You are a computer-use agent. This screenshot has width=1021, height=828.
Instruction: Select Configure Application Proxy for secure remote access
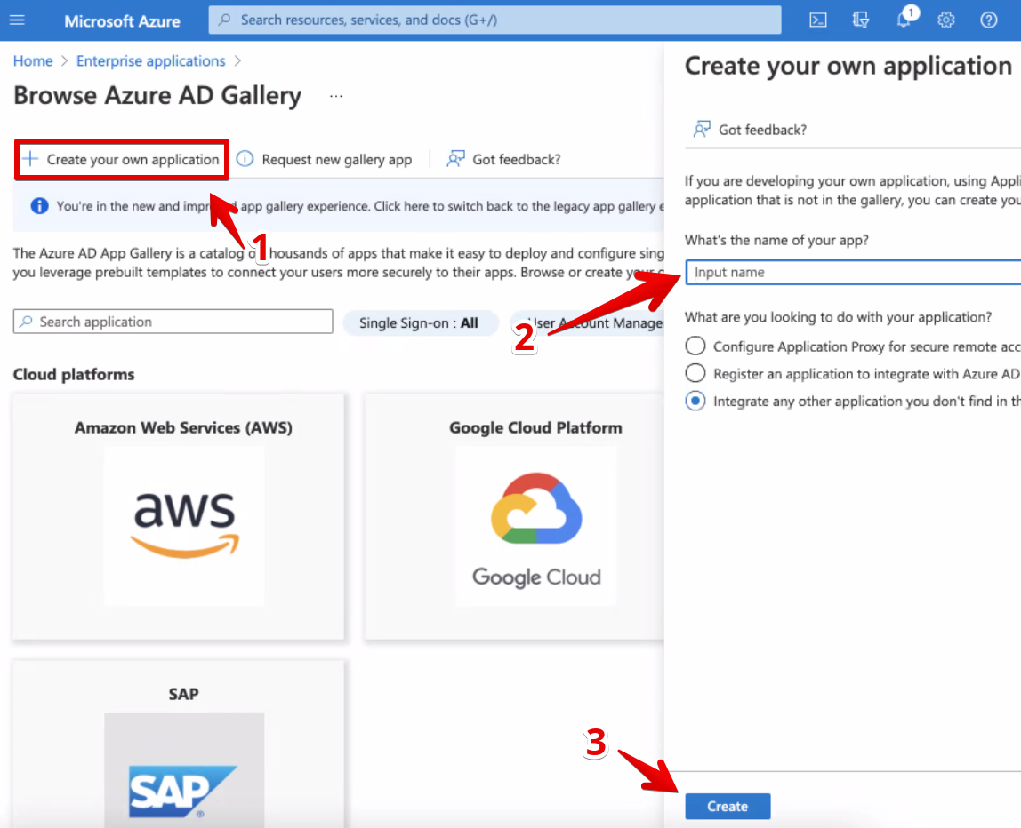coord(695,346)
